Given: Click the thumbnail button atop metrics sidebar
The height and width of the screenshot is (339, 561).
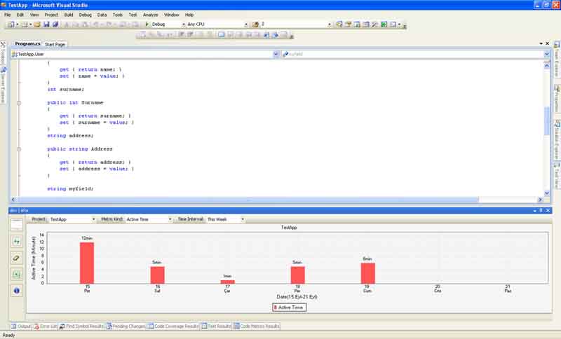Looking at the screenshot, I should [x=16, y=225].
